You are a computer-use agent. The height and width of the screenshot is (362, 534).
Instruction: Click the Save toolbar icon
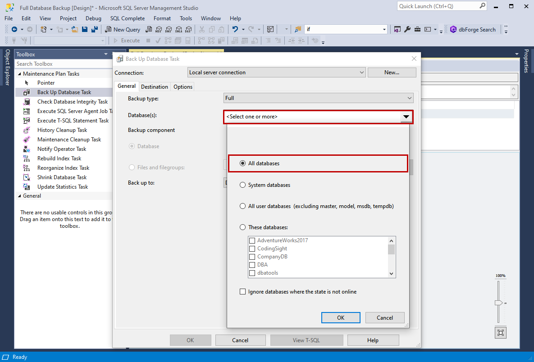[x=84, y=30]
